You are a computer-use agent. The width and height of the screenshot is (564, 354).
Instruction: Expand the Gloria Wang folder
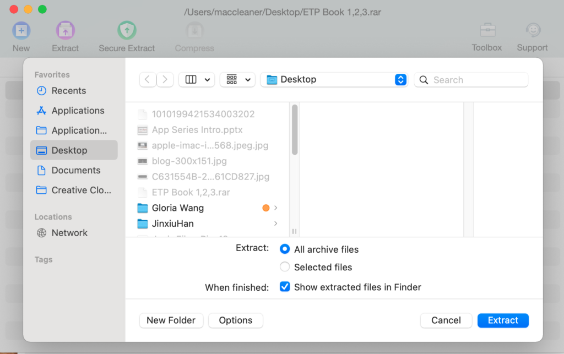point(275,208)
